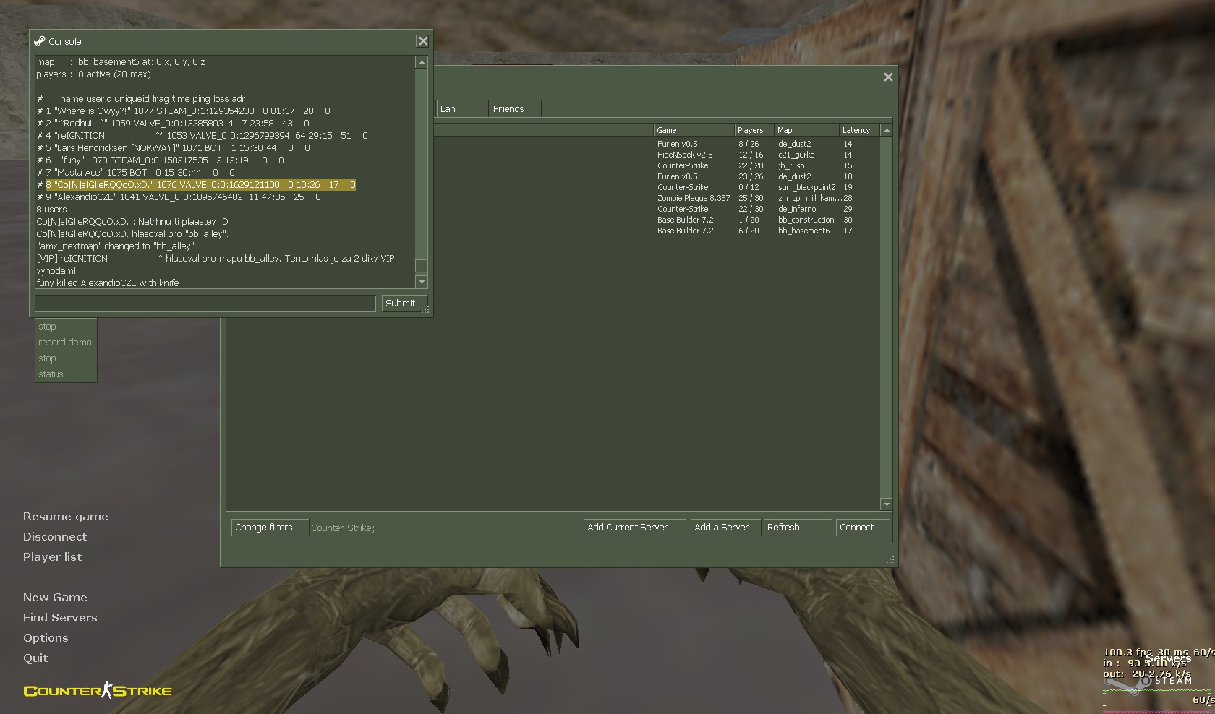The width and height of the screenshot is (1215, 714).
Task: Click the console scrollbar down arrow
Action: [422, 282]
